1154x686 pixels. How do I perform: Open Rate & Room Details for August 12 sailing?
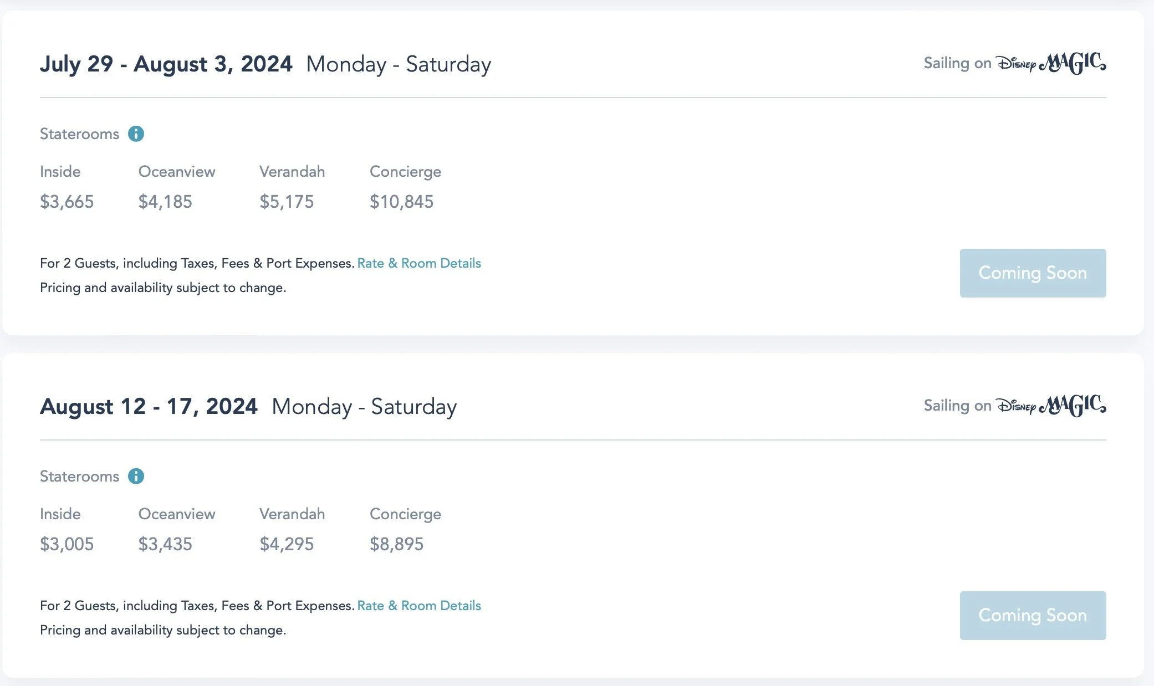click(x=419, y=606)
